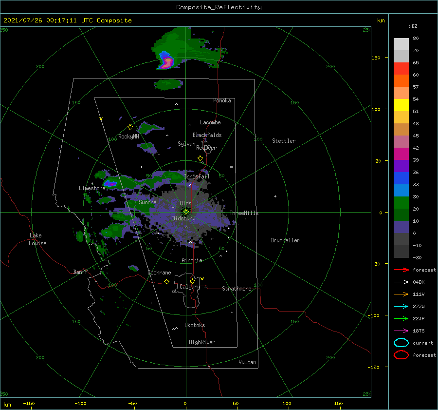The width and height of the screenshot is (438, 410).
Task: Click the Calgary city label
Action: (190, 287)
